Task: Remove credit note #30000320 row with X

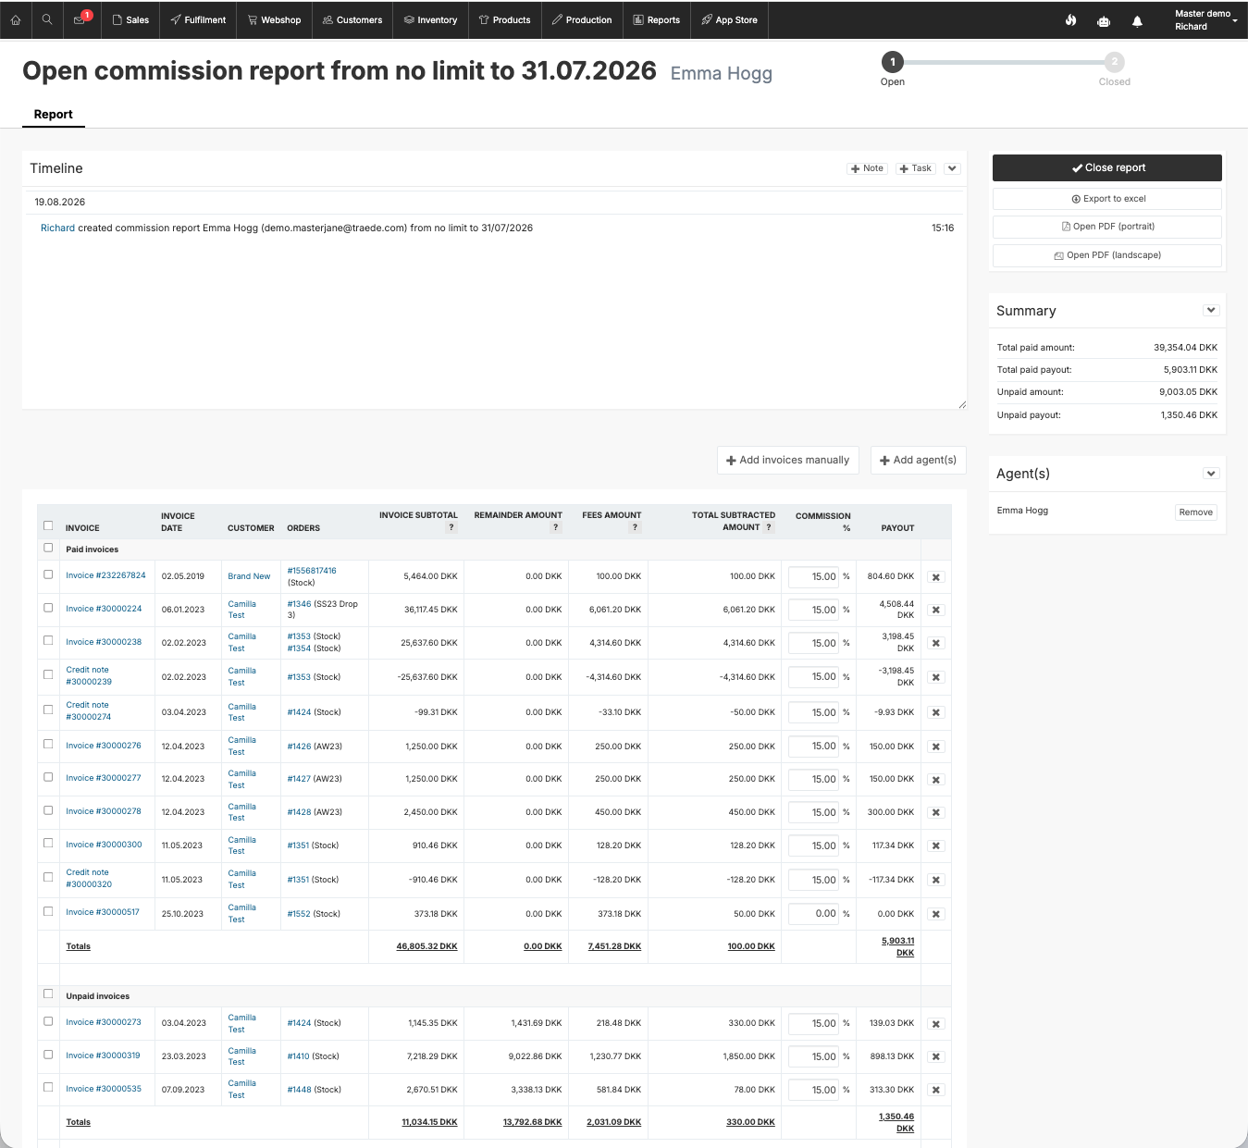Action: (x=936, y=881)
